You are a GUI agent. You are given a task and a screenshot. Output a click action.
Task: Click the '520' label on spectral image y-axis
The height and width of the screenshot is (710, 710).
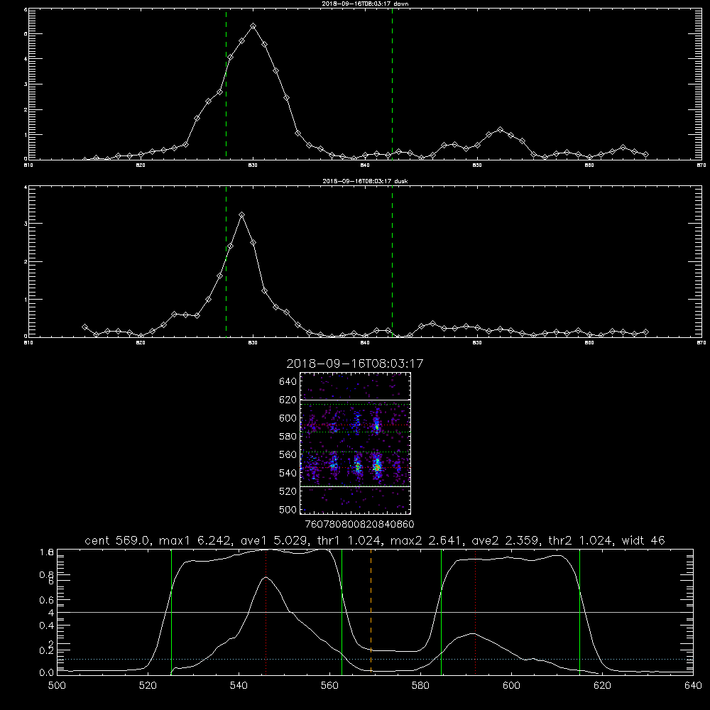coord(288,491)
